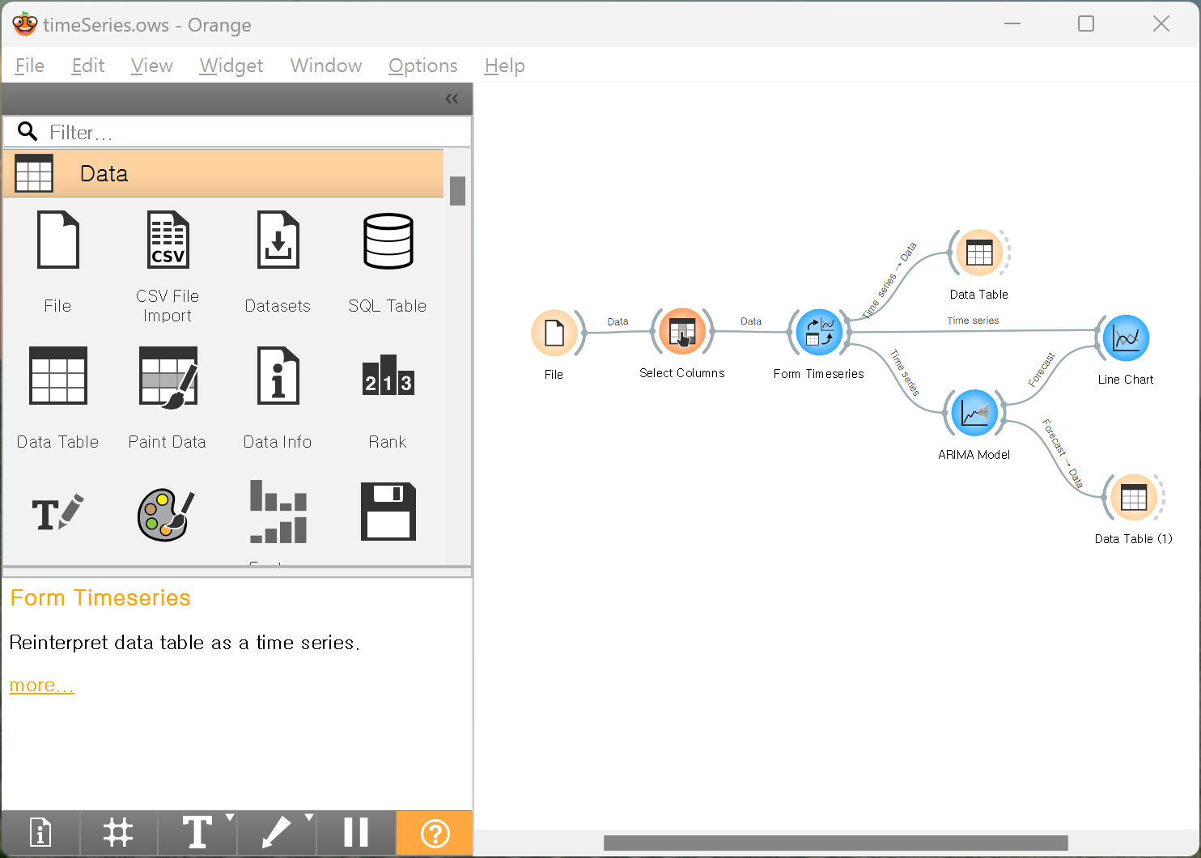Open the File menu
Viewport: 1201px width, 858px height.
[x=30, y=66]
